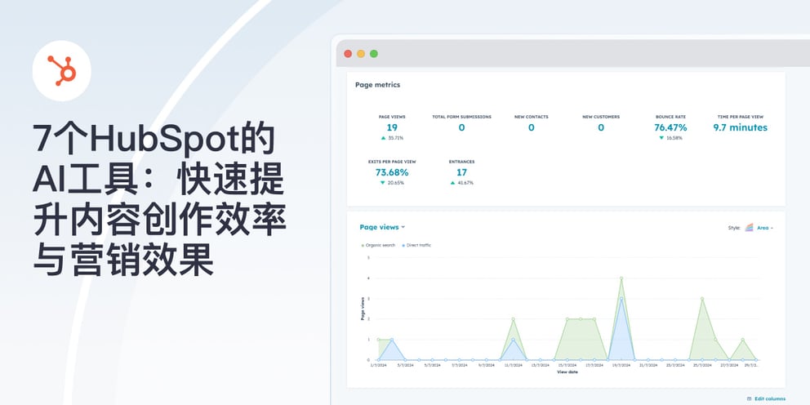
Task: Click the red close window button
Action: [348, 54]
